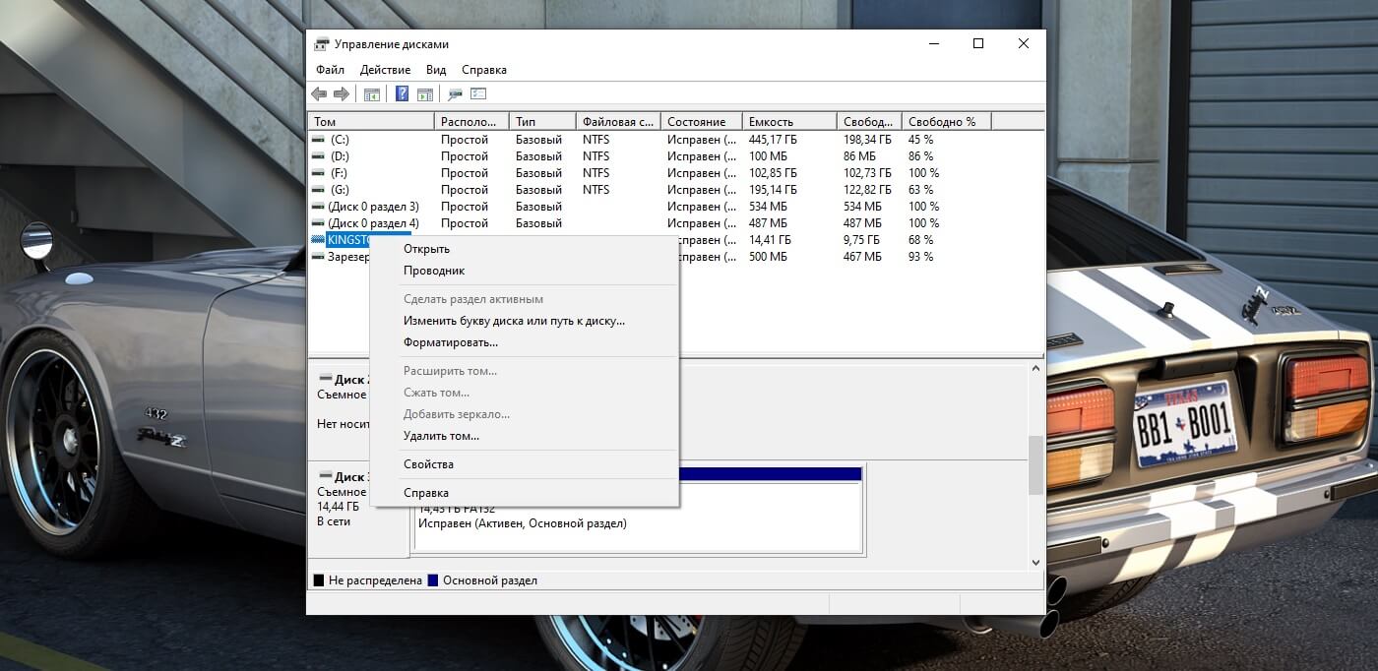Click the scroll down arrow in disk pane
1378x671 pixels.
[x=1035, y=562]
